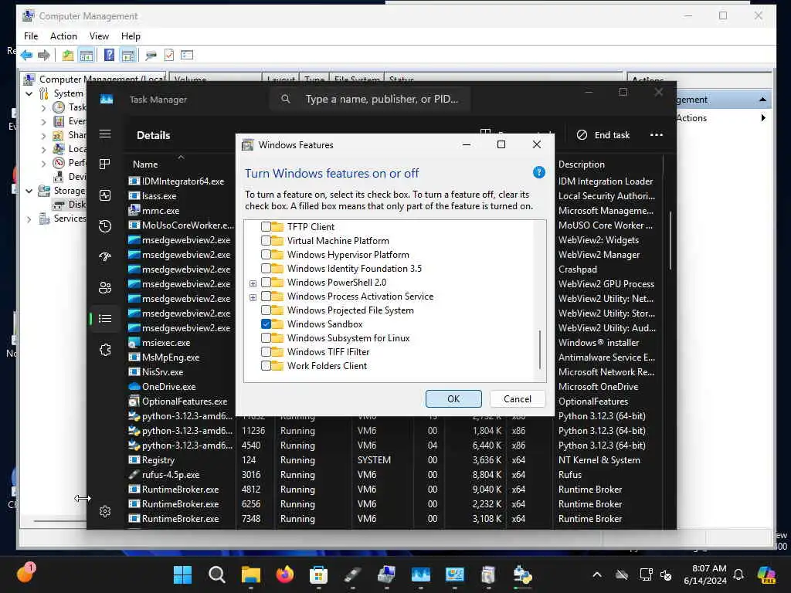Open Task Manager settings gear icon
The height and width of the screenshot is (593, 791).
point(105,511)
